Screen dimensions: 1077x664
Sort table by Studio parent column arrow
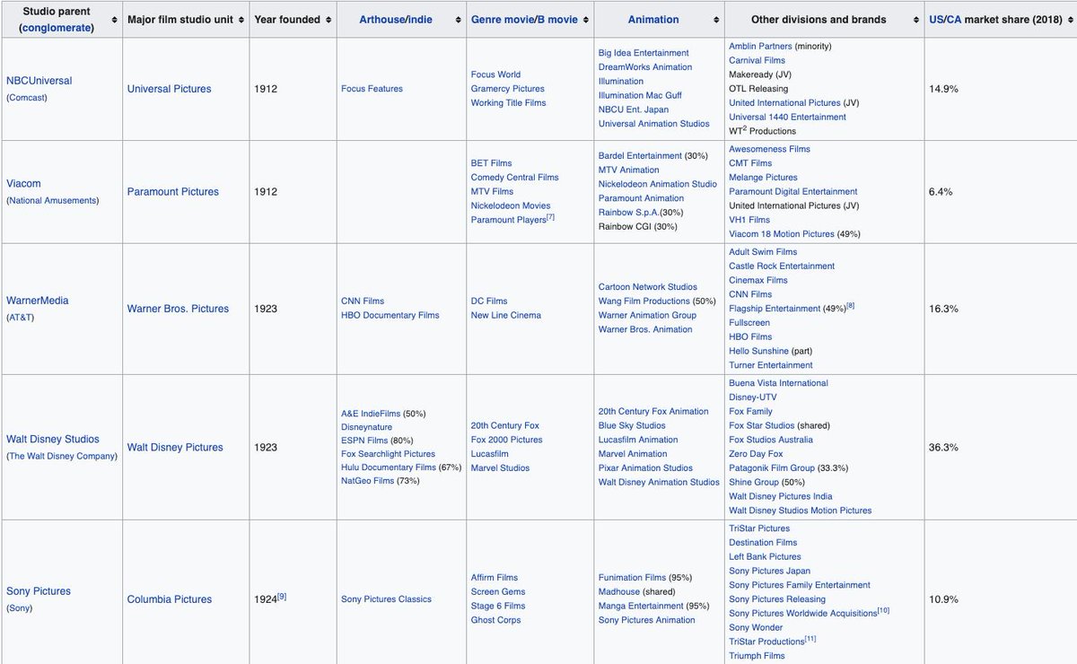tap(116, 20)
